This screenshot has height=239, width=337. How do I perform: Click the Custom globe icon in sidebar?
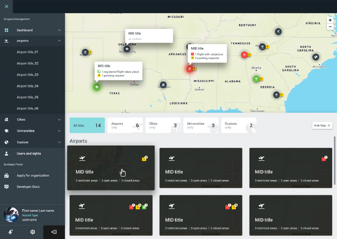click(x=7, y=142)
